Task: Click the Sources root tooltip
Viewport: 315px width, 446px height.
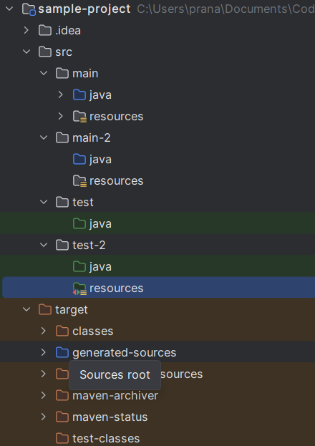Action: 115,375
